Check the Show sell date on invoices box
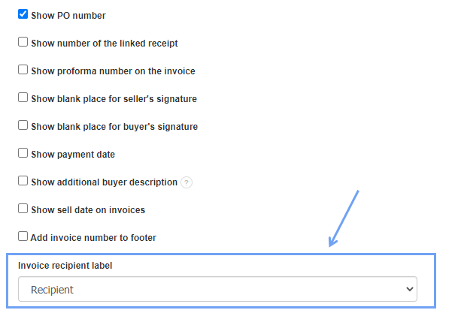This screenshot has width=461, height=313. (23, 209)
